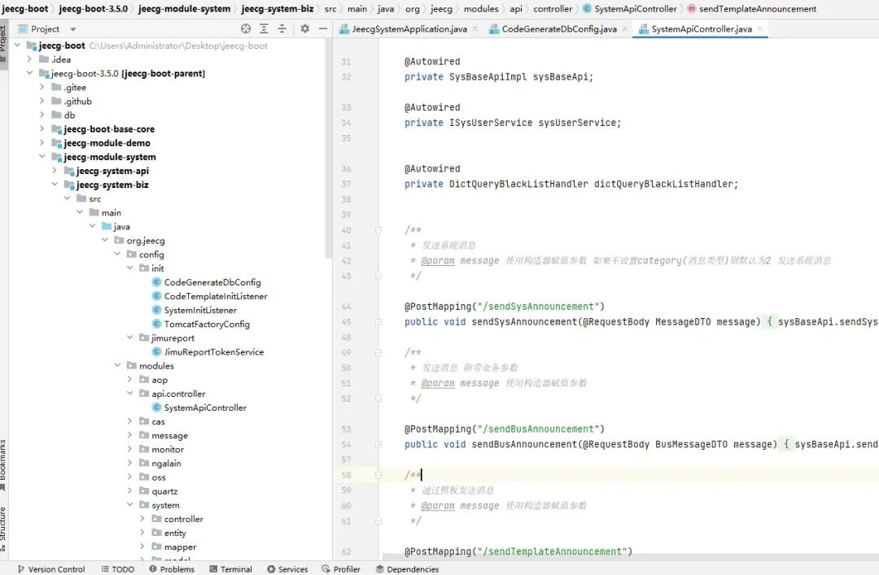The height and width of the screenshot is (575, 879).
Task: Fold the Javadoc comment at line 49
Action: pyautogui.click(x=378, y=352)
